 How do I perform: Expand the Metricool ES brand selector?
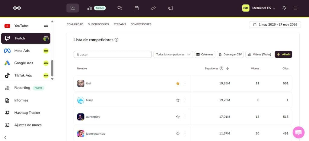(259, 8)
